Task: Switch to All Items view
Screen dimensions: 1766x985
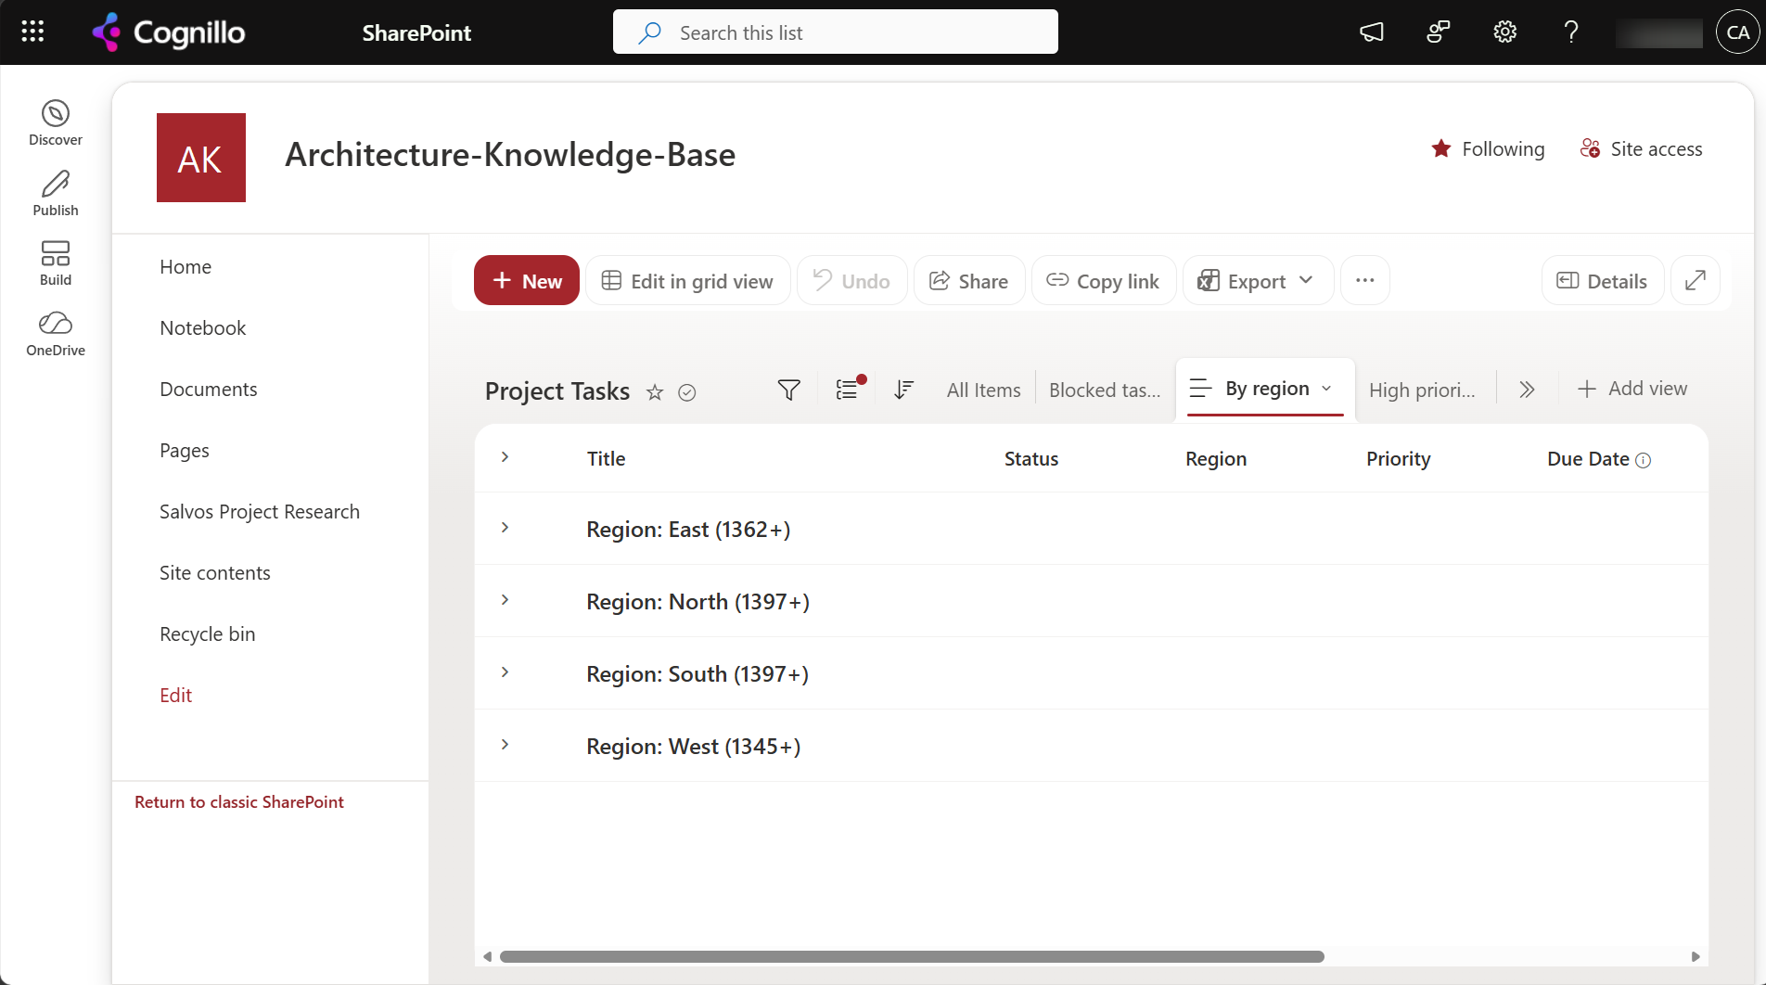Action: [984, 390]
